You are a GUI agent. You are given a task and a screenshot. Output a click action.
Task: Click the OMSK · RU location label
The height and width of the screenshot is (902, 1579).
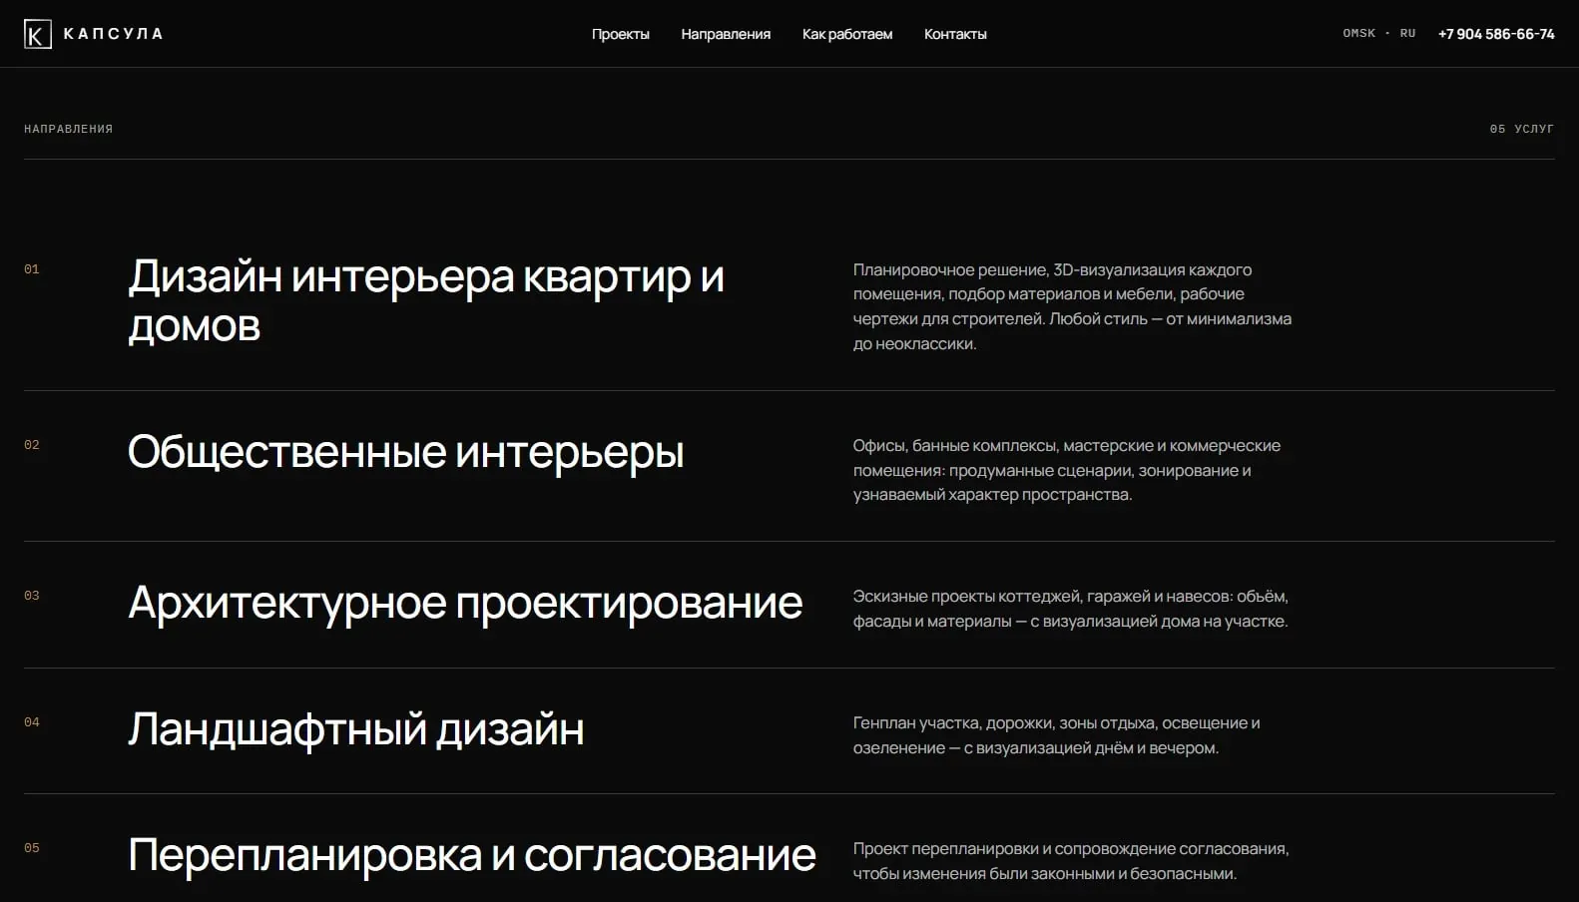click(1379, 33)
